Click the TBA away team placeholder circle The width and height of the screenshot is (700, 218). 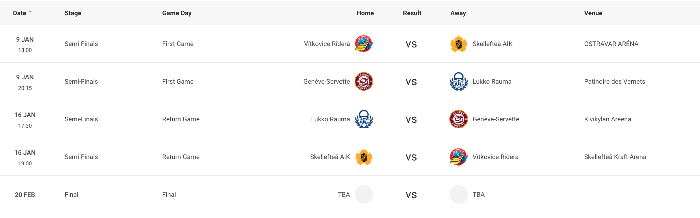[458, 194]
